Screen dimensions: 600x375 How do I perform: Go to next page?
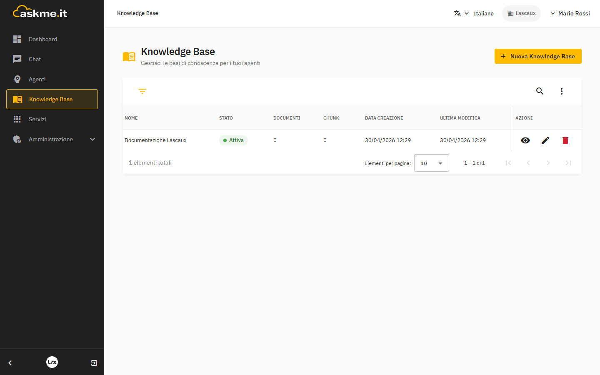548,163
